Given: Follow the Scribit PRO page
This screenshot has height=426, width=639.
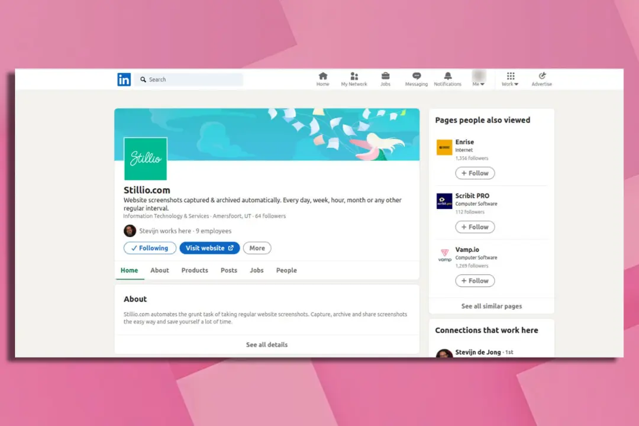Looking at the screenshot, I should 475,227.
